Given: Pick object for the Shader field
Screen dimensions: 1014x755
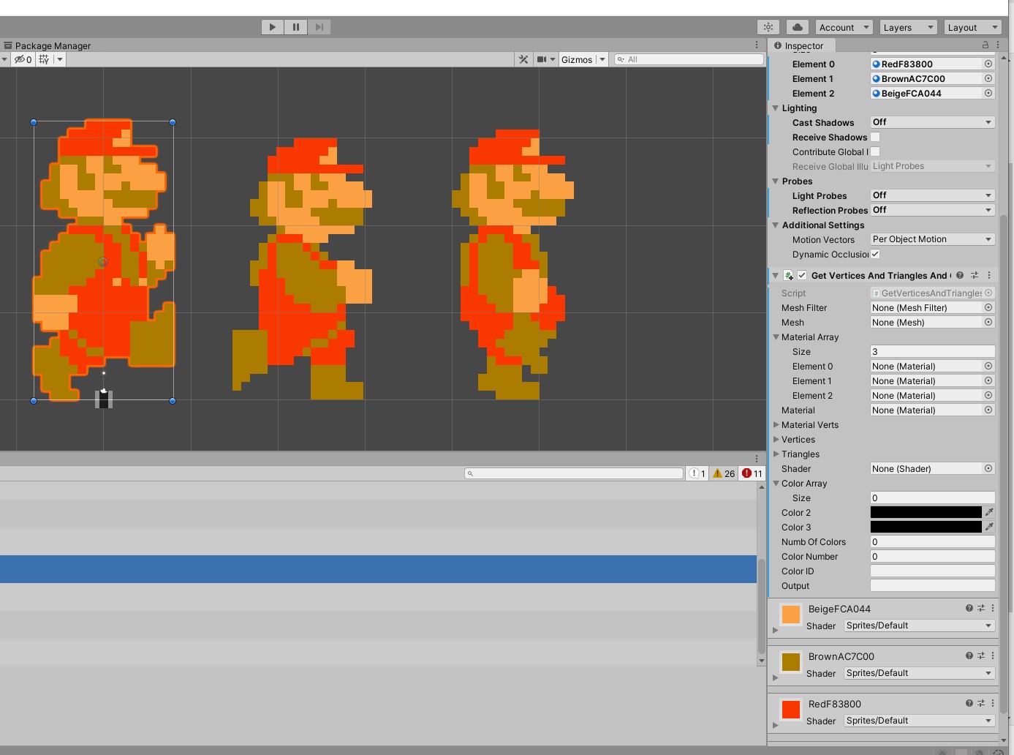Looking at the screenshot, I should [988, 468].
